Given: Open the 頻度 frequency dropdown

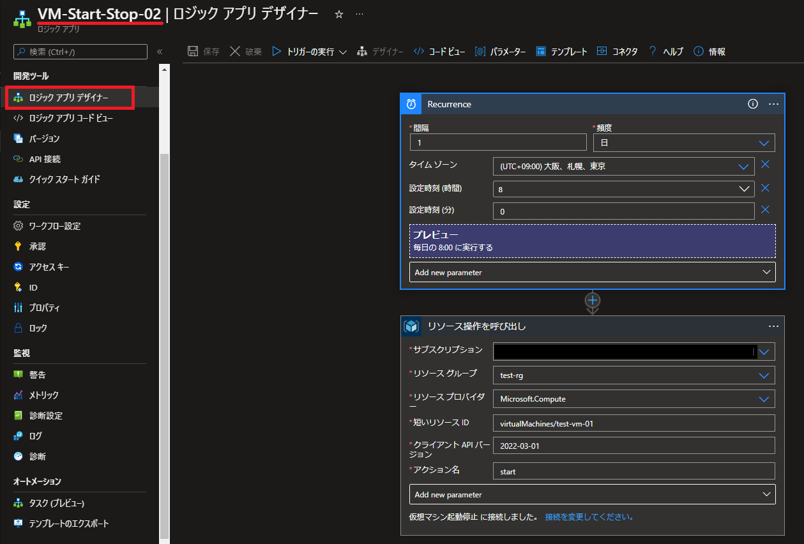Looking at the screenshot, I should pyautogui.click(x=684, y=142).
